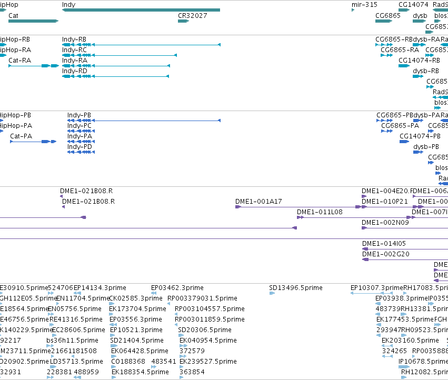Select the EN11704.5prime EST label
The height and width of the screenshot is (380, 448).
coord(83,298)
